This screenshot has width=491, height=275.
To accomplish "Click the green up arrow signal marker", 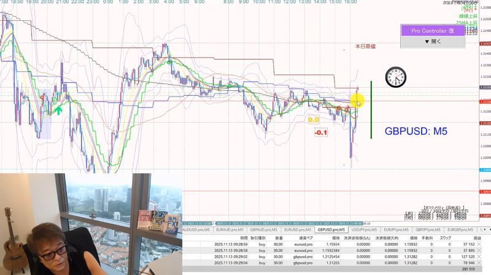I will (x=58, y=110).
